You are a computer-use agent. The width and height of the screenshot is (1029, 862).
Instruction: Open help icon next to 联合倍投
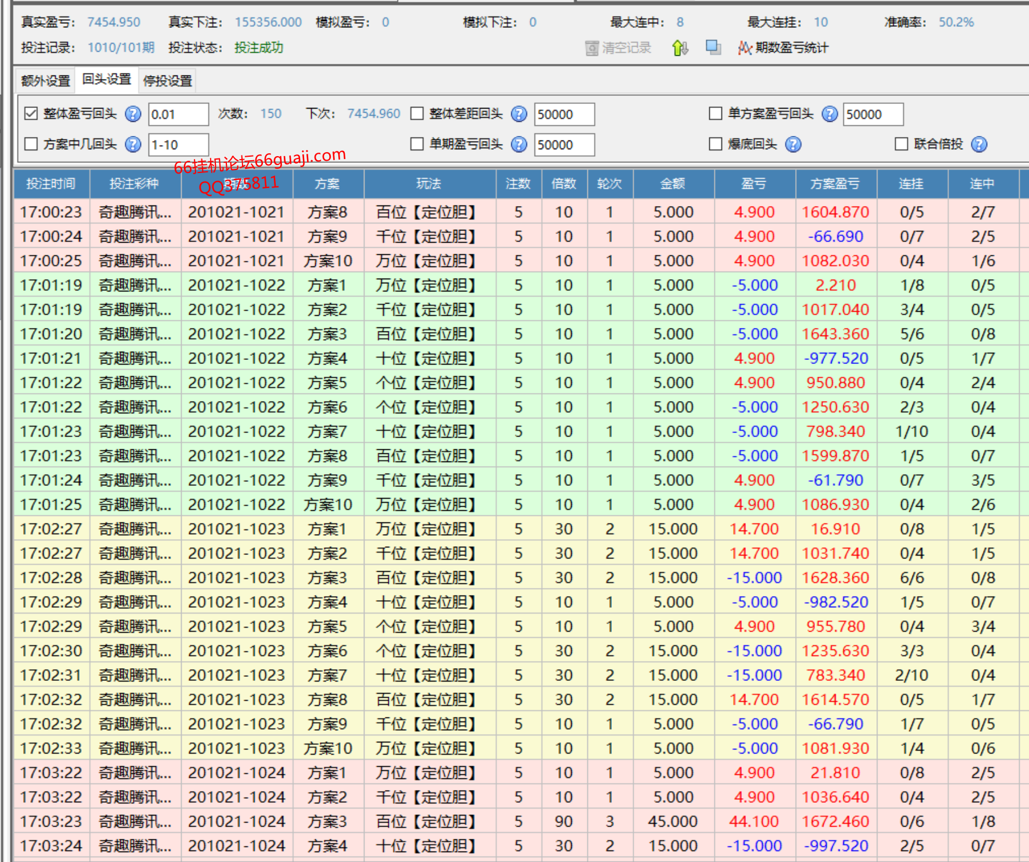979,144
